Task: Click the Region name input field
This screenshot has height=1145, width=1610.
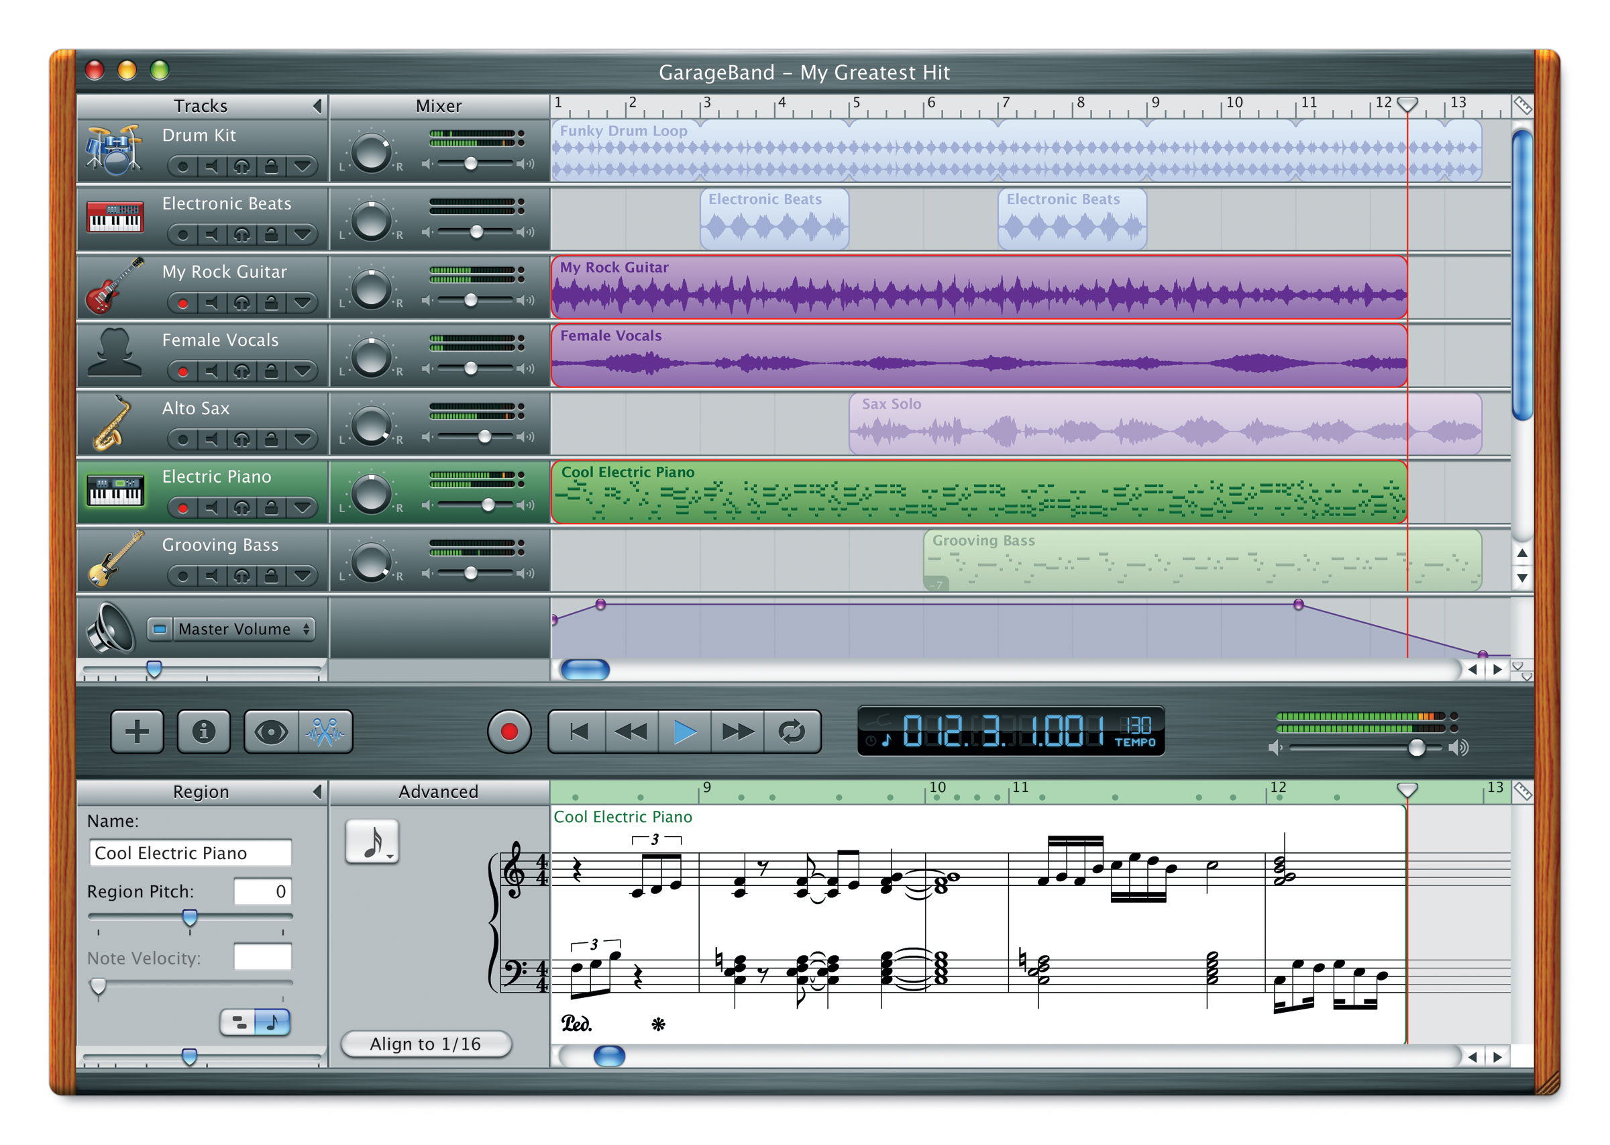Action: tap(191, 852)
